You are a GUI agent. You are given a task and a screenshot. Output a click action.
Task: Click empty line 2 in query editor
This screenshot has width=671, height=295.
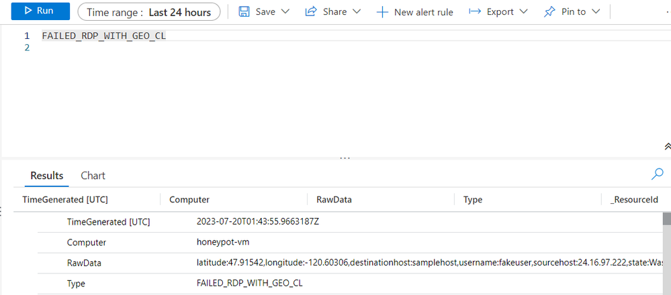(355, 48)
